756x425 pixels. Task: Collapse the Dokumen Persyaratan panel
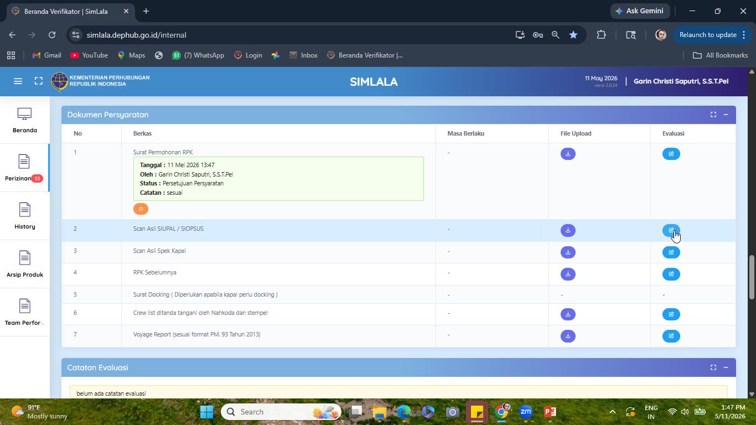click(726, 115)
